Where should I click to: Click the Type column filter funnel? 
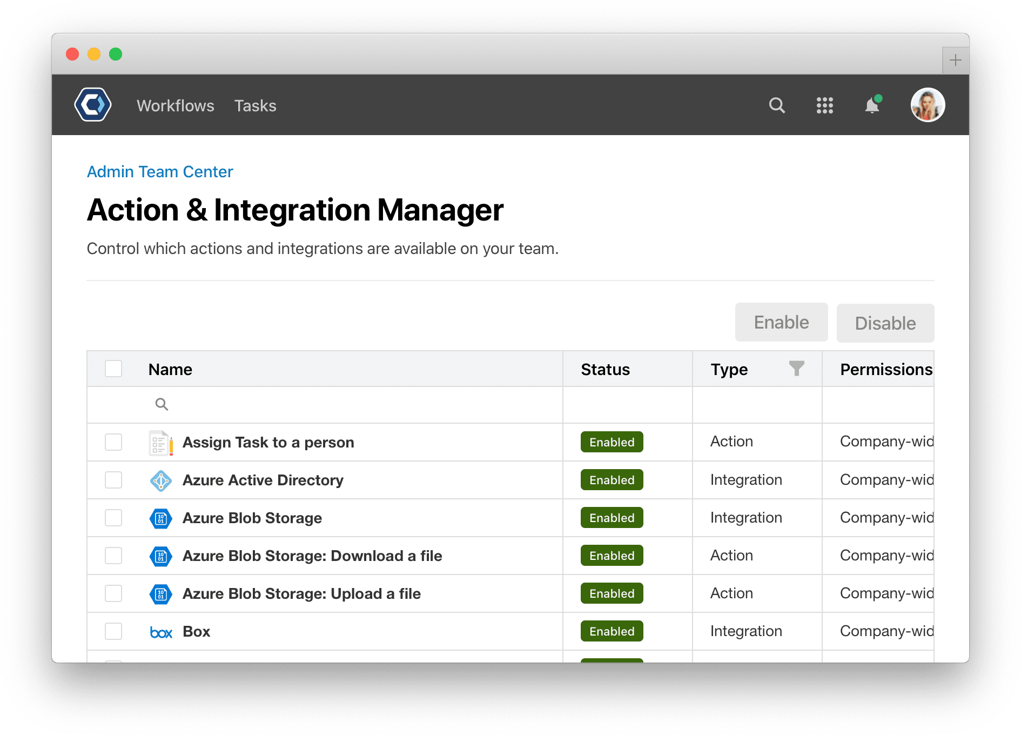coord(796,369)
